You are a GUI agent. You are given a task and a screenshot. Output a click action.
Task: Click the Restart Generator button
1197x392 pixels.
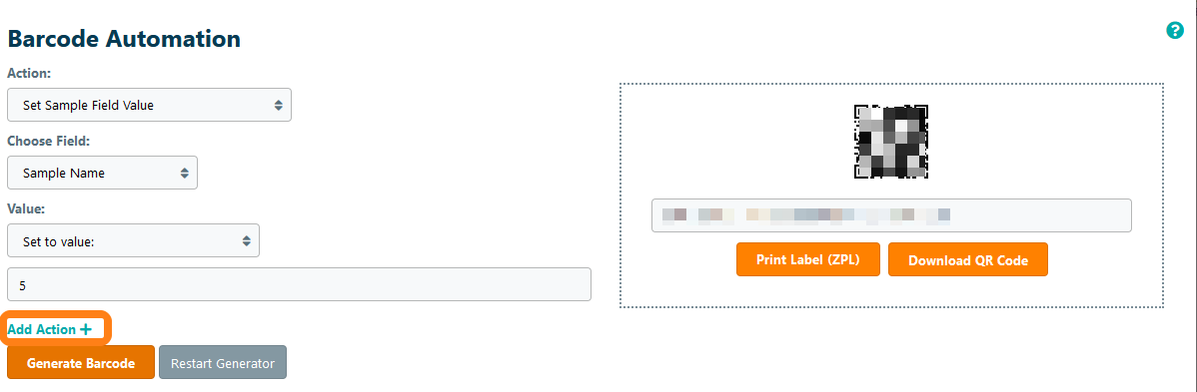tap(222, 362)
